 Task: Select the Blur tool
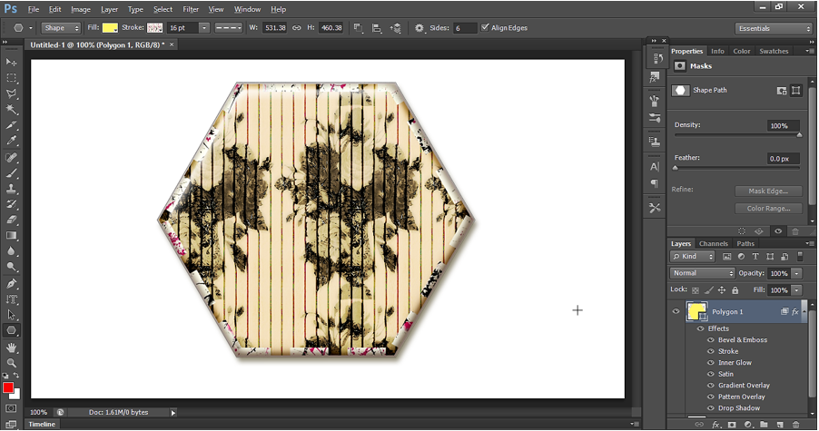click(11, 251)
